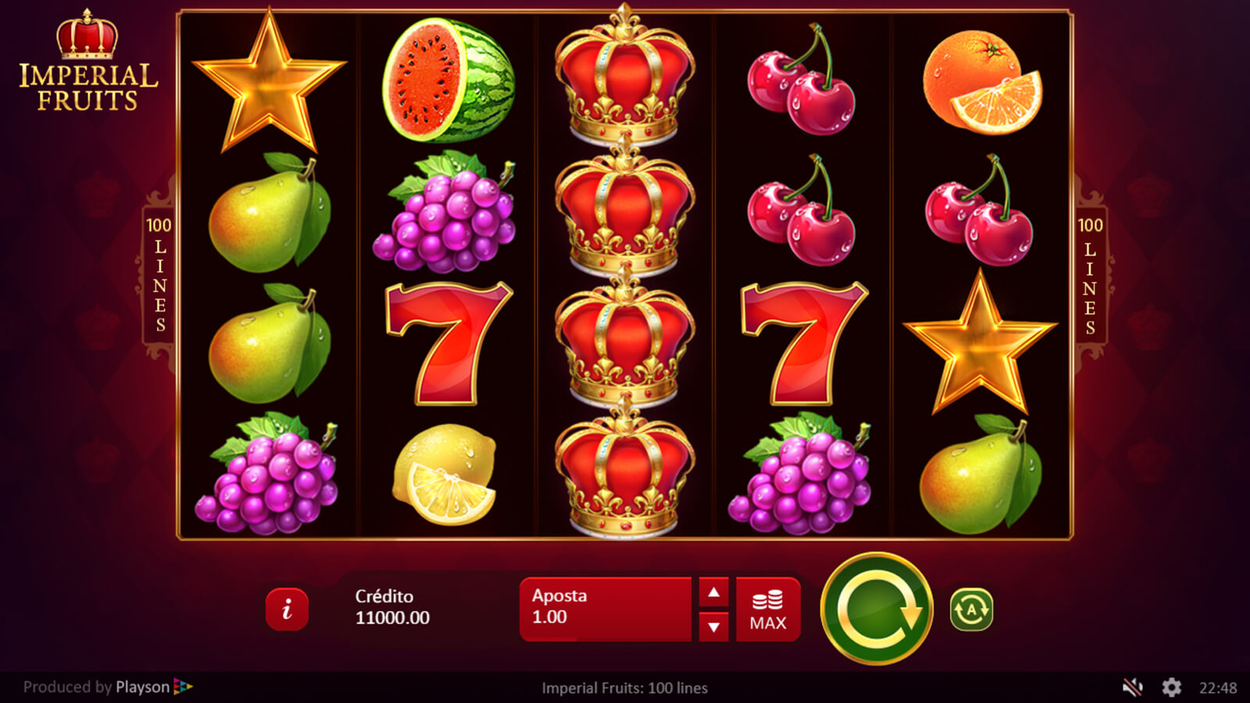1250x703 pixels.
Task: Decrease the Aposta bet amount
Action: pos(713,626)
